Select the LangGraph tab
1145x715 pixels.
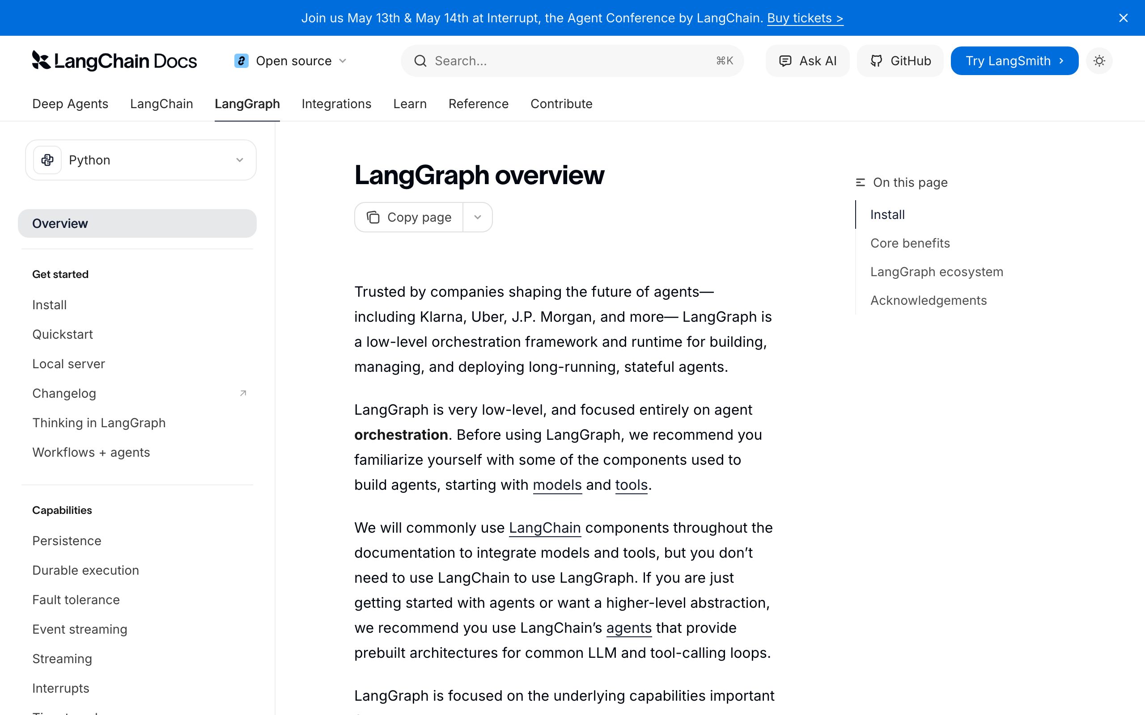point(247,104)
